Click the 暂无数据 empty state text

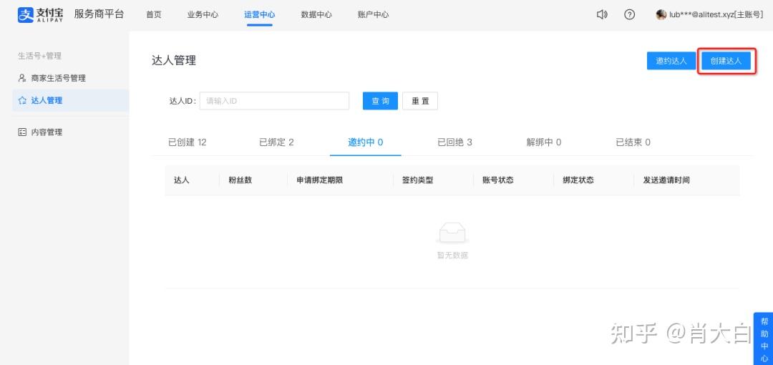[452, 255]
